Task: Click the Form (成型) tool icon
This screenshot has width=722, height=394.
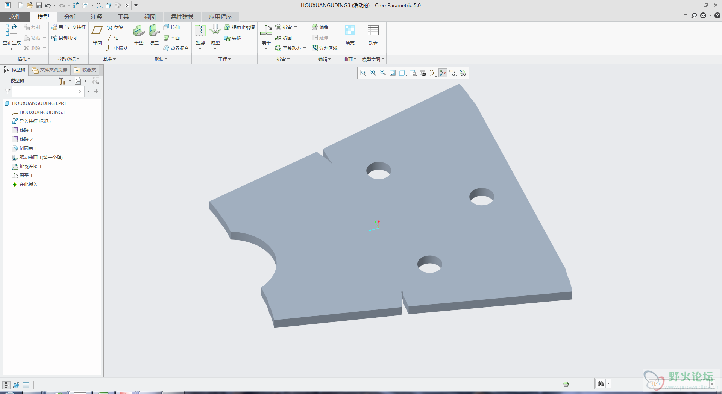Action: pyautogui.click(x=215, y=30)
